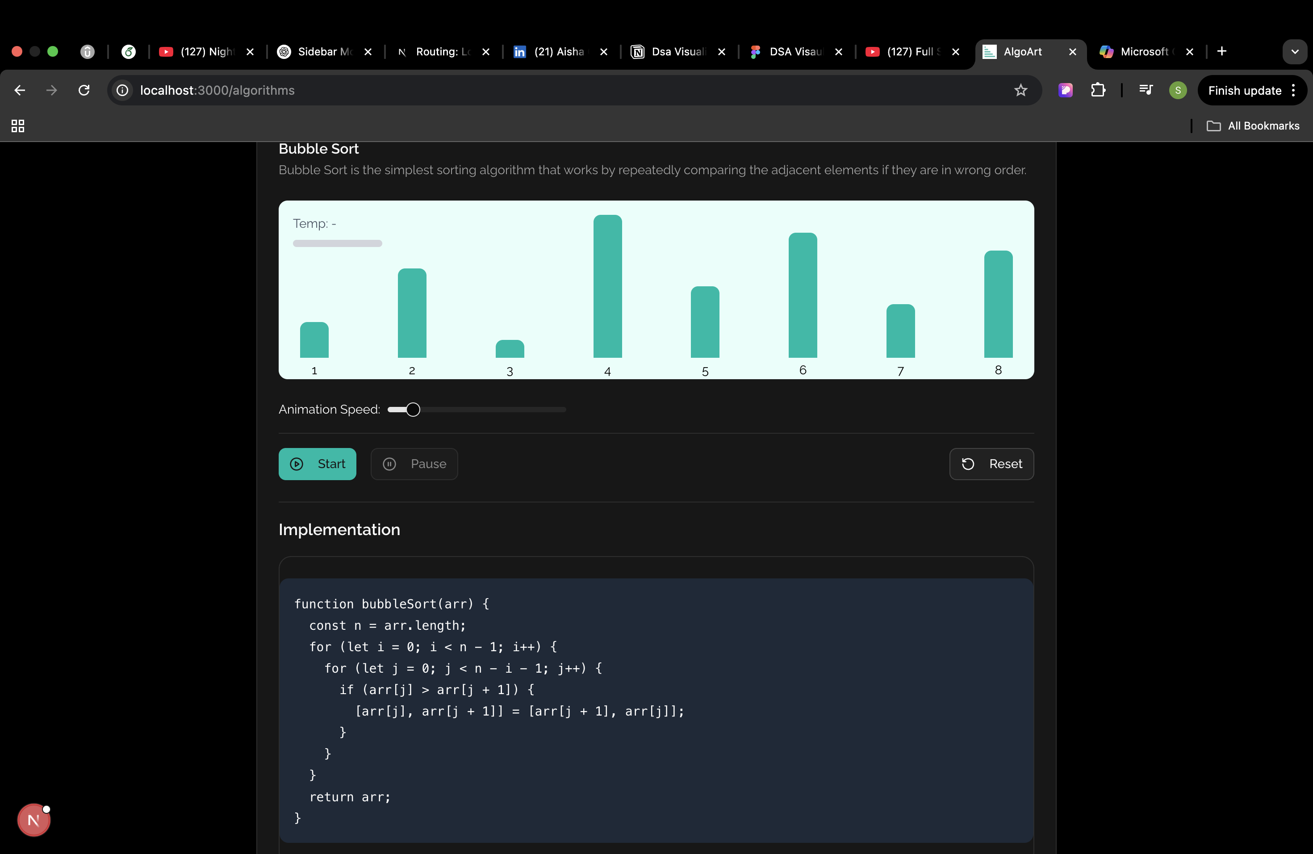The width and height of the screenshot is (1313, 854).
Task: Reload the localhost page
Action: pyautogui.click(x=84, y=90)
